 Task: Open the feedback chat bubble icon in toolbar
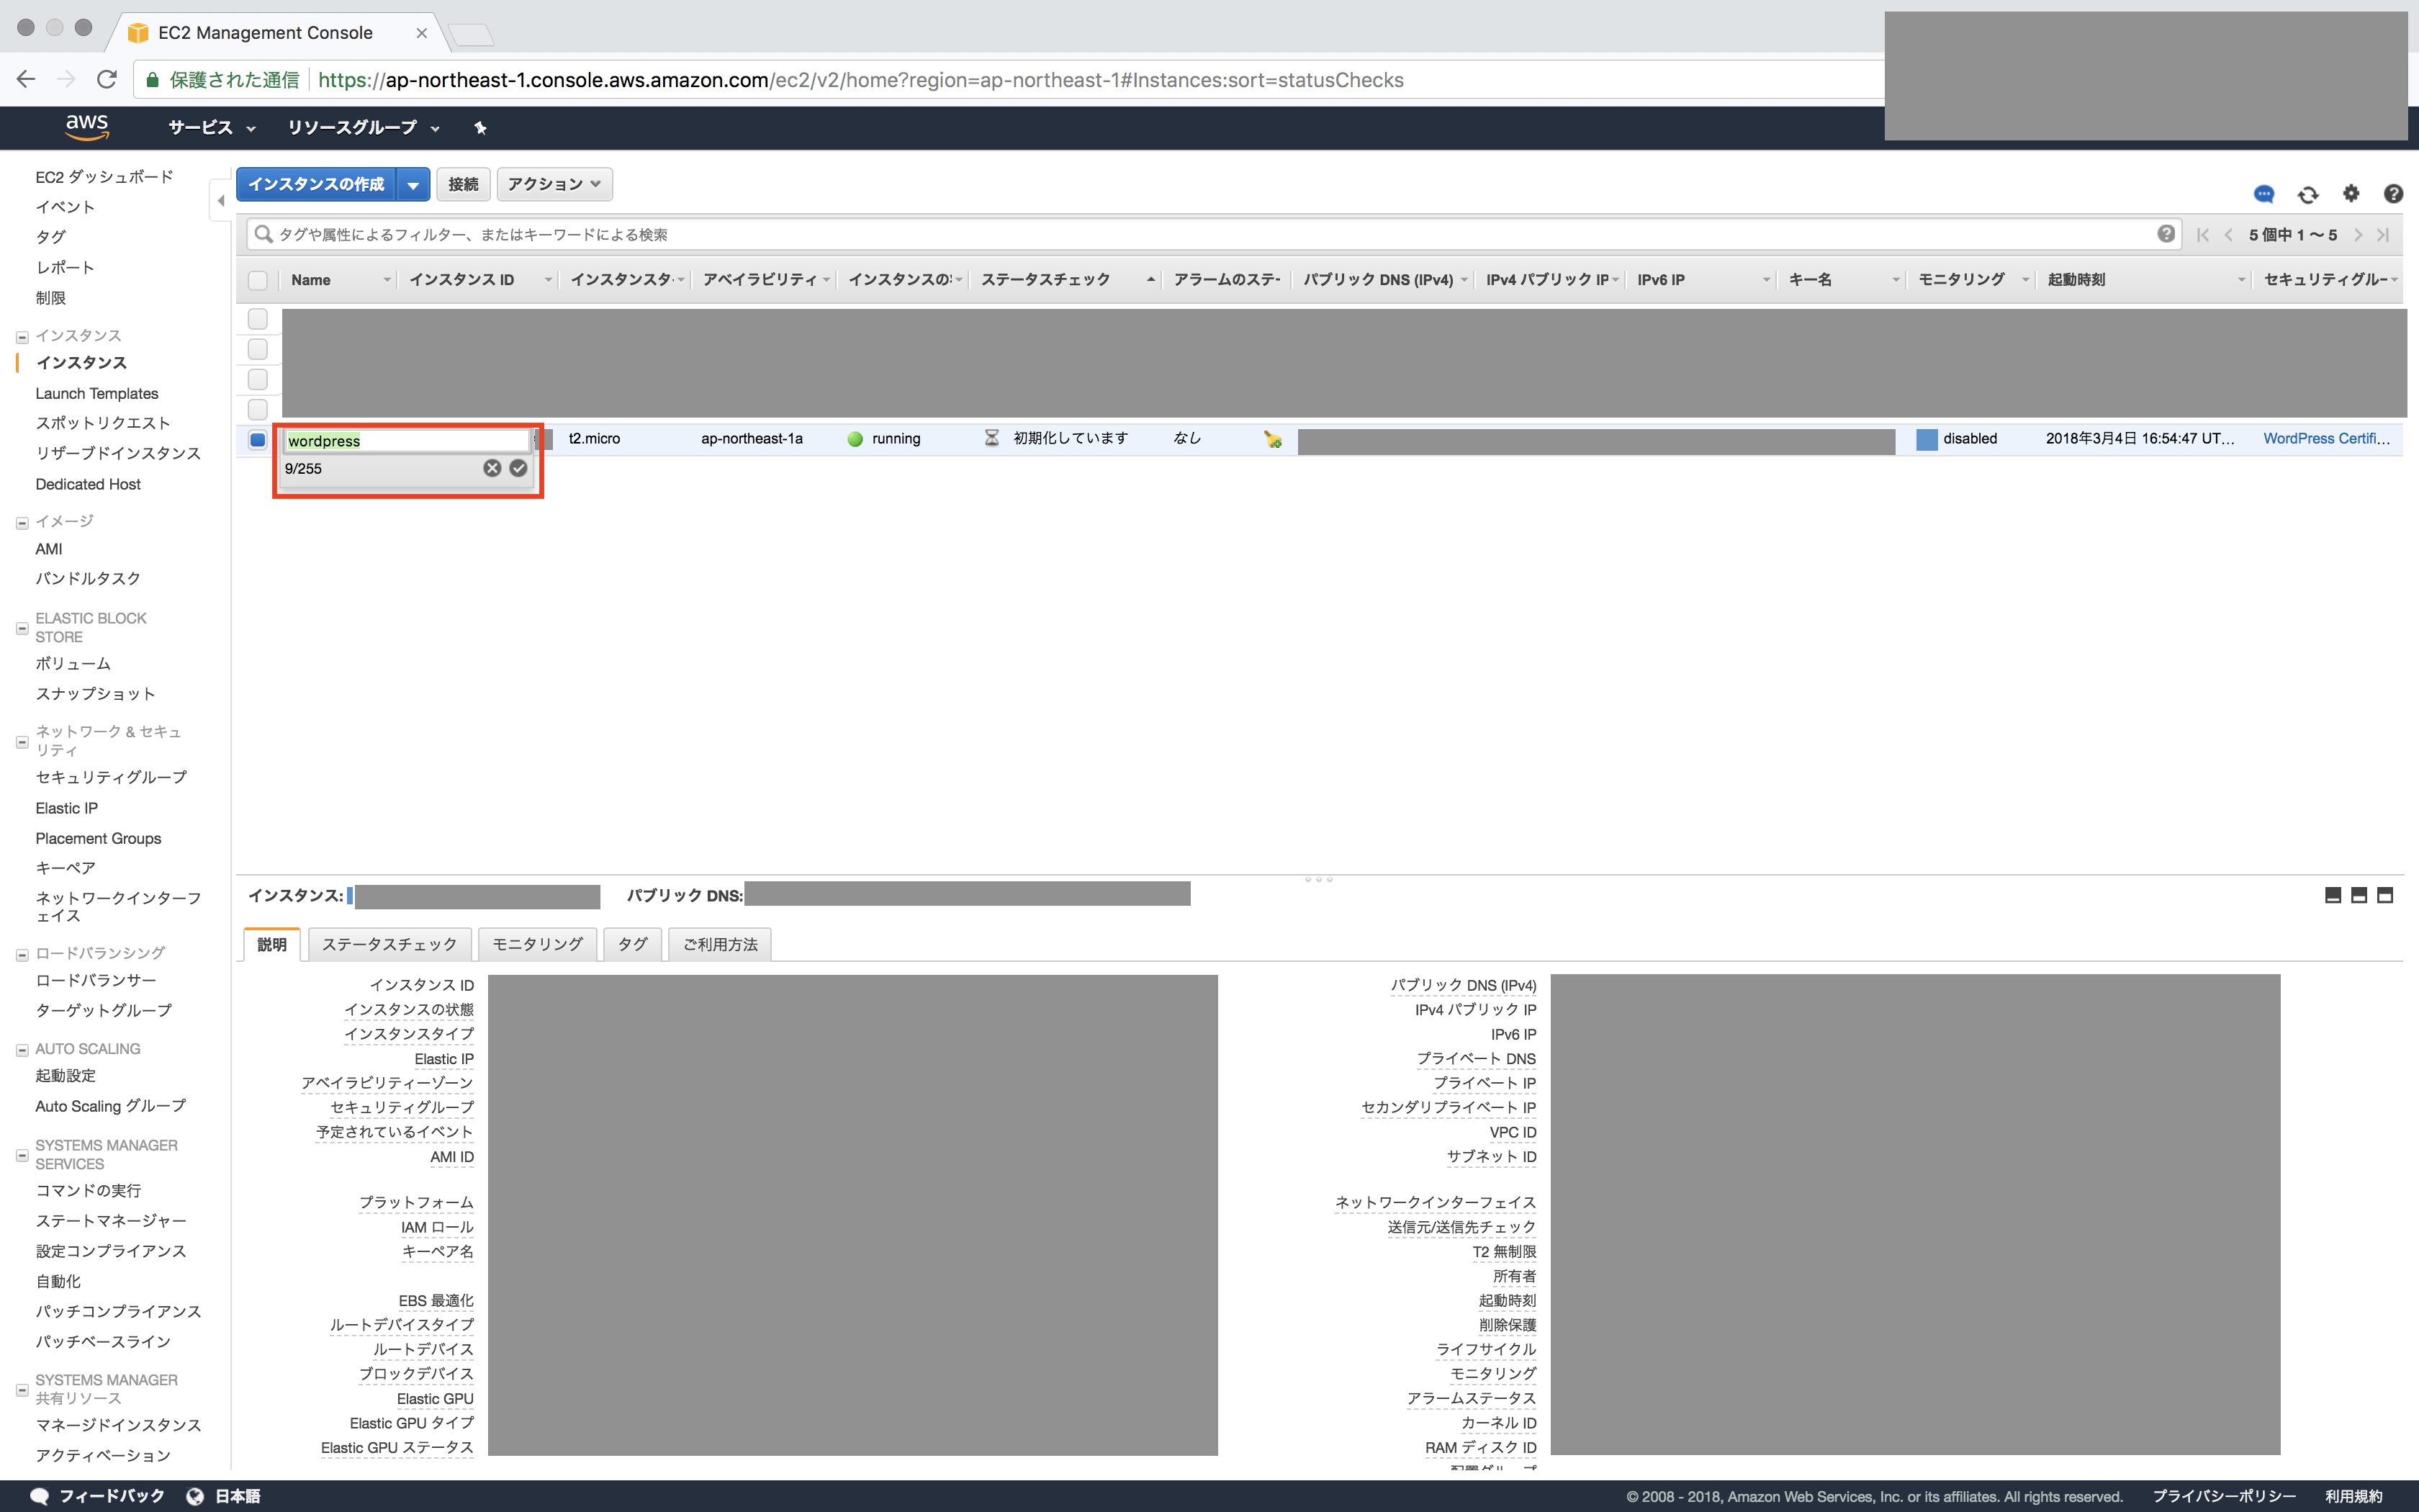(2264, 194)
